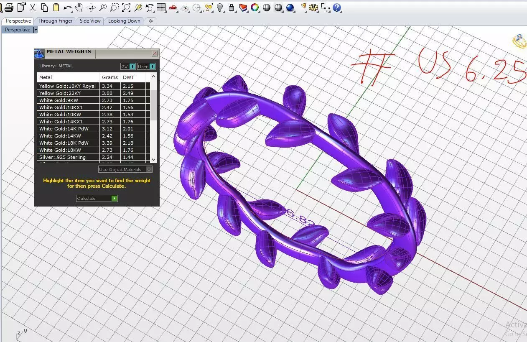Click the metal list scroll down arrow
Image resolution: width=527 pixels, height=342 pixels.
tap(153, 159)
